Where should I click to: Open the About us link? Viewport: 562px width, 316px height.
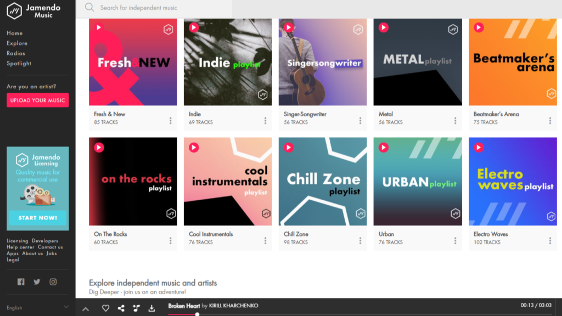[x=32, y=253]
